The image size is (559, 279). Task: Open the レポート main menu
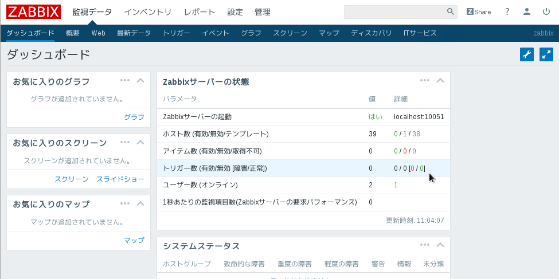[200, 12]
